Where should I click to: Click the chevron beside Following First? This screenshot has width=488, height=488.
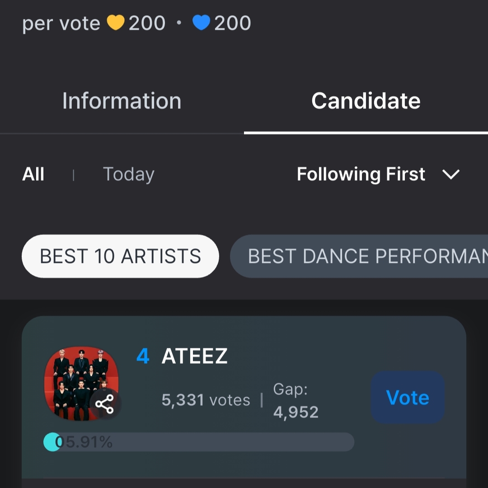450,174
